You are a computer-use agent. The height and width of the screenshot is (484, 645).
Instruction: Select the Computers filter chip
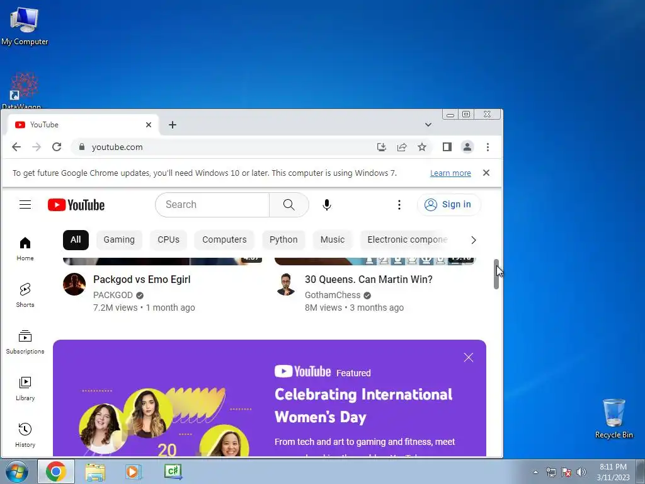(224, 240)
